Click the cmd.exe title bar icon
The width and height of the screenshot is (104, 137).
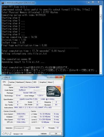tap(3, 3)
